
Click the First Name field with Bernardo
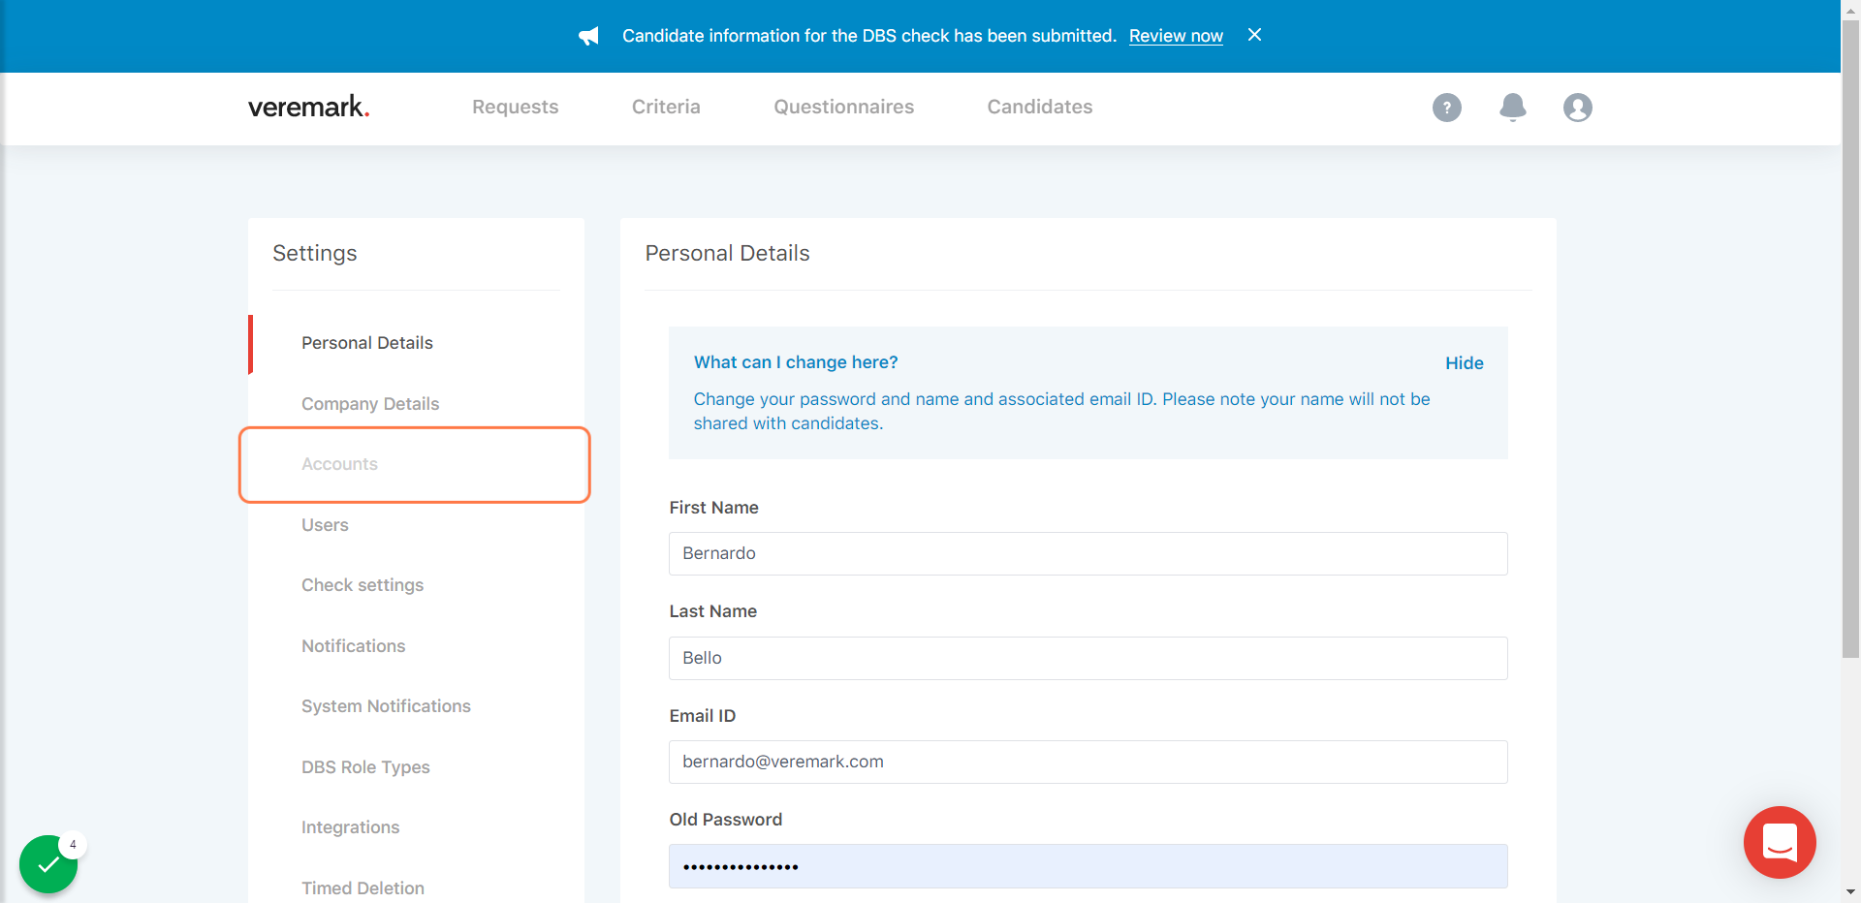(1088, 553)
